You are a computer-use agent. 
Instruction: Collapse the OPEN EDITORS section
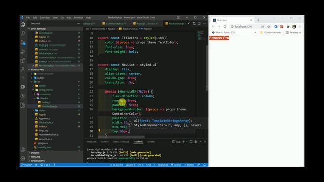click(x=38, y=29)
